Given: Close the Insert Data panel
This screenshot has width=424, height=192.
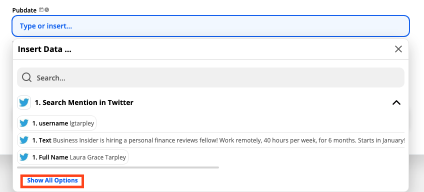Looking at the screenshot, I should [398, 49].
